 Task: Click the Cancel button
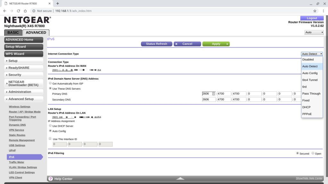[x=187, y=44]
